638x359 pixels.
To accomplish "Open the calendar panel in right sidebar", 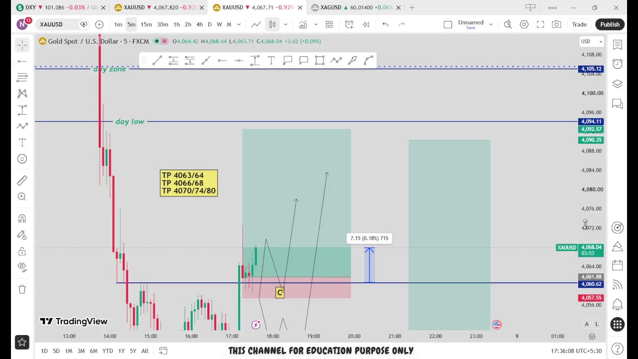I will pyautogui.click(x=618, y=265).
